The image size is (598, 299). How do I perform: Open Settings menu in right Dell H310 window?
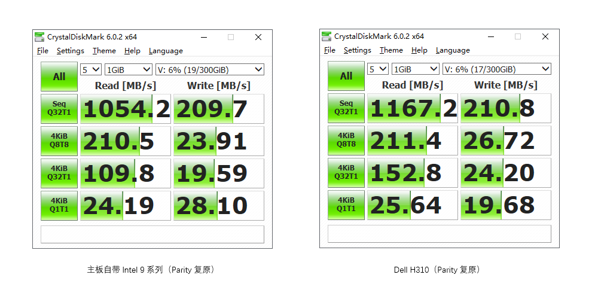(x=358, y=50)
